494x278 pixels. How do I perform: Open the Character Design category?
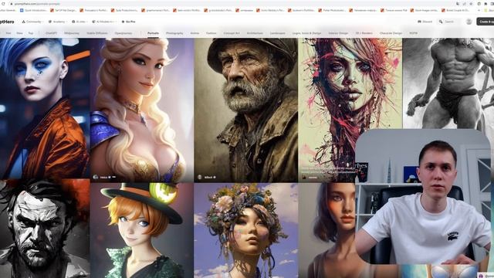tap(391, 33)
